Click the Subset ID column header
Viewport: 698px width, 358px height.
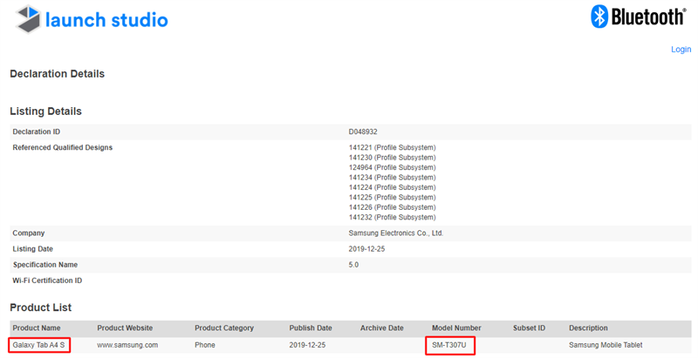[x=529, y=328]
